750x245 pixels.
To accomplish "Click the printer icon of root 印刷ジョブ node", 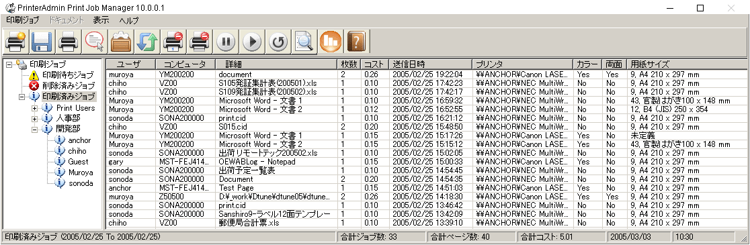I will (x=21, y=64).
